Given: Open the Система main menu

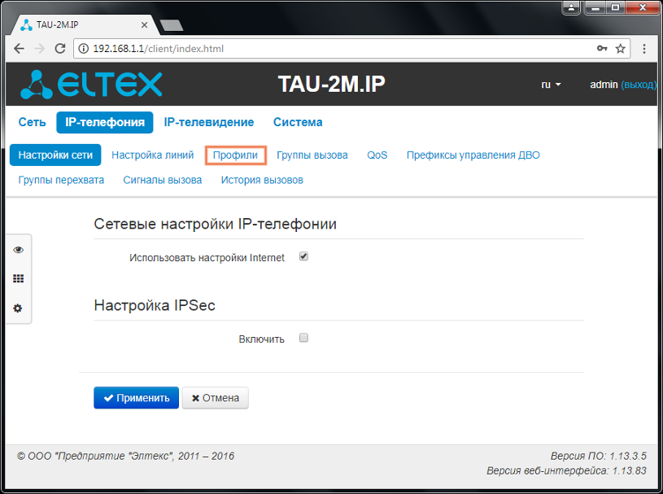Looking at the screenshot, I should [x=298, y=122].
